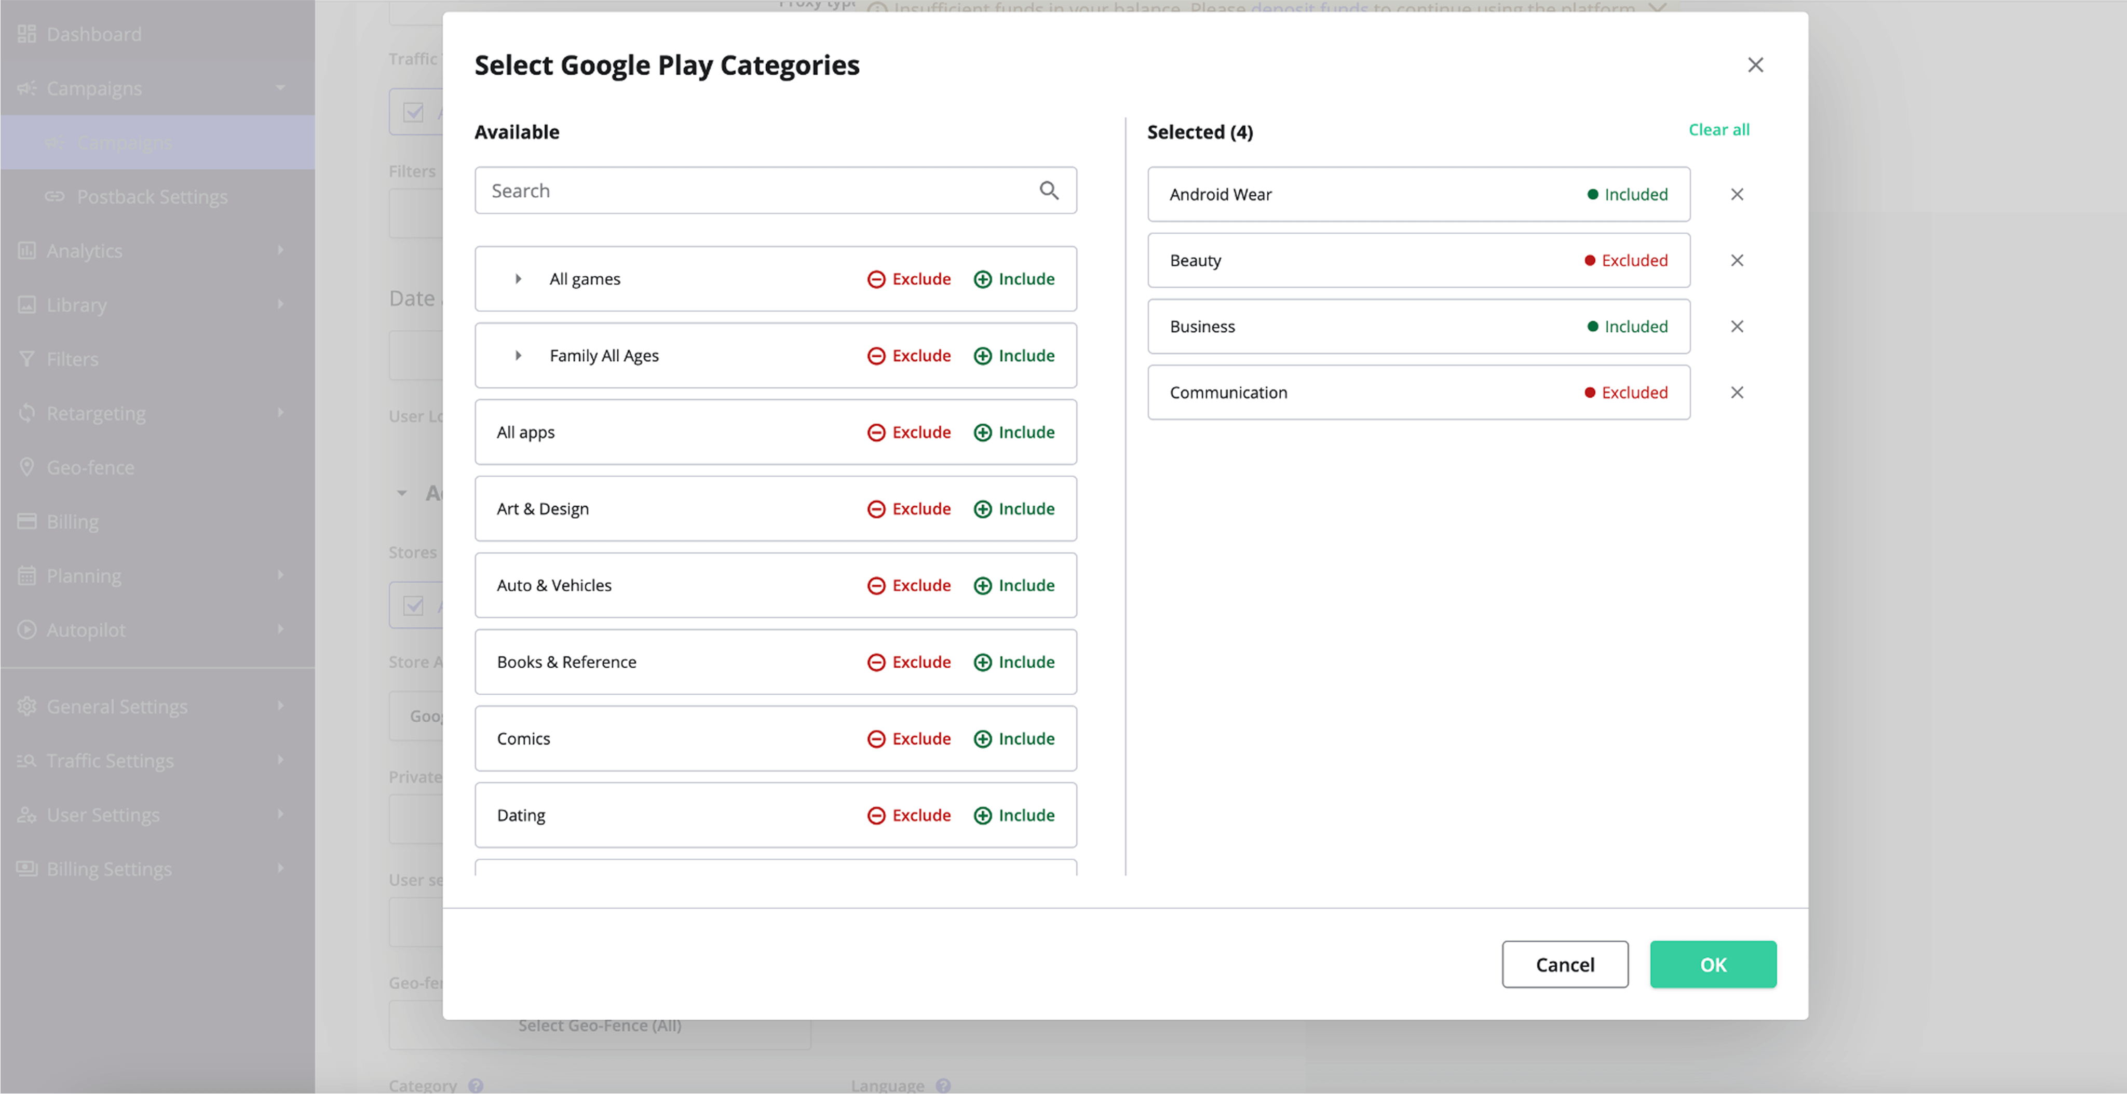The image size is (2127, 1094).
Task: Click the Analytics chart icon
Action: coord(27,250)
